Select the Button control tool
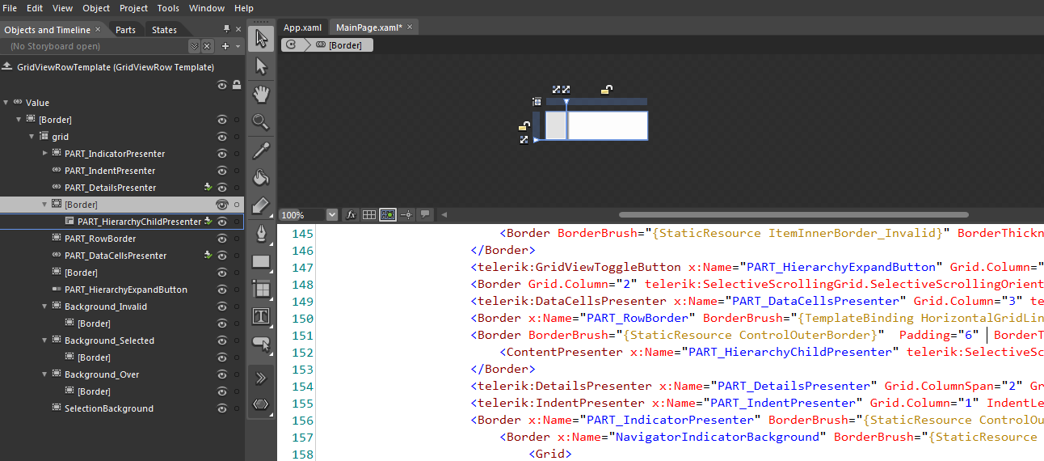1044x461 pixels. point(261,344)
